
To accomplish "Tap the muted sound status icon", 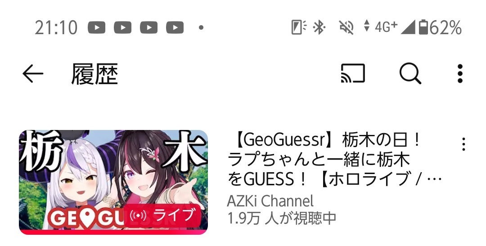I will [346, 27].
